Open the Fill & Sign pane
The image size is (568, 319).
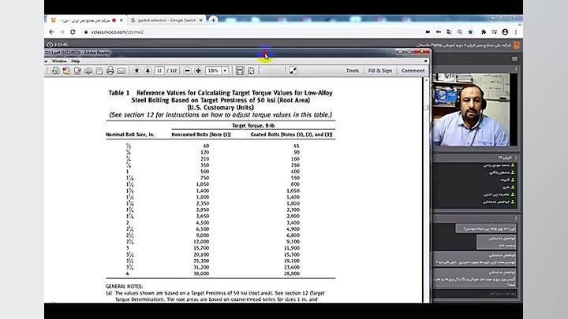(x=379, y=71)
